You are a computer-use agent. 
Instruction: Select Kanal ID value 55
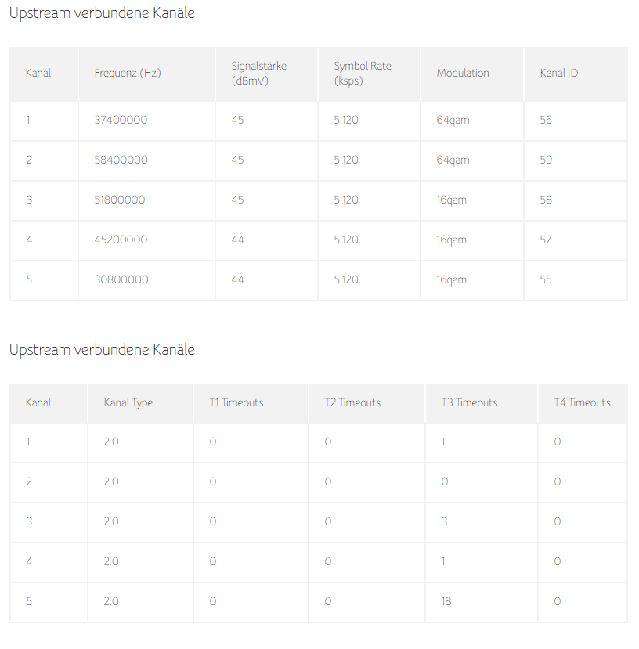click(545, 279)
